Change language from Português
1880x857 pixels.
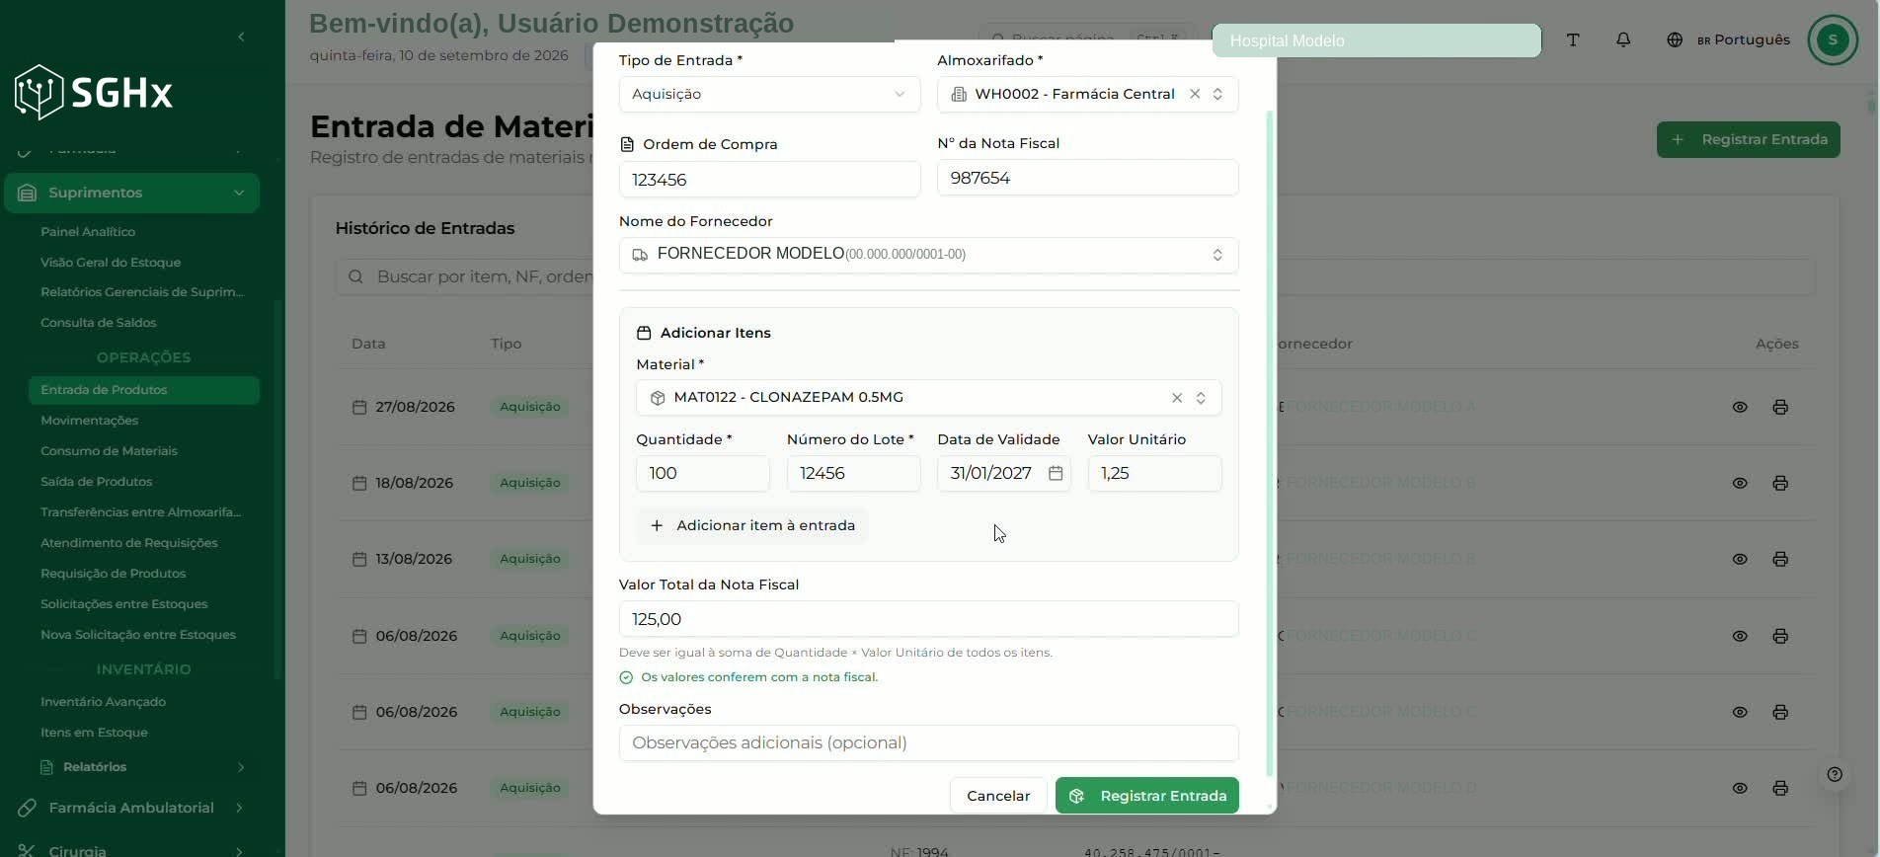(1729, 40)
